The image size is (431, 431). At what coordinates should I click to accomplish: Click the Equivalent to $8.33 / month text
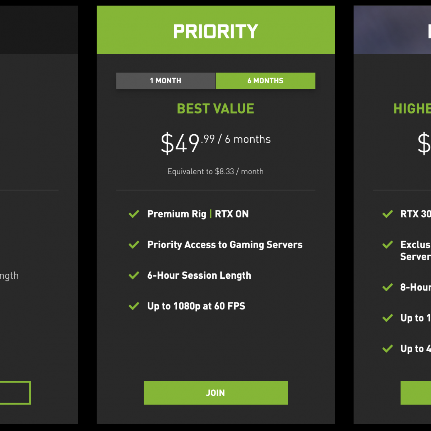coord(215,172)
